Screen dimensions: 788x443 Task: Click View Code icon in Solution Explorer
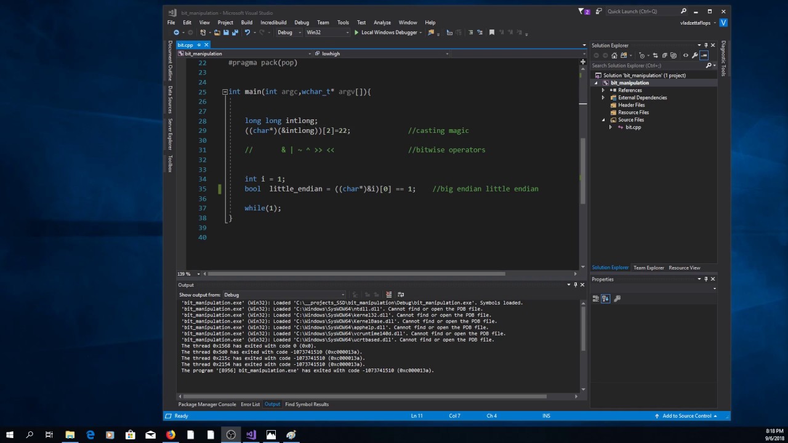[x=686, y=55]
